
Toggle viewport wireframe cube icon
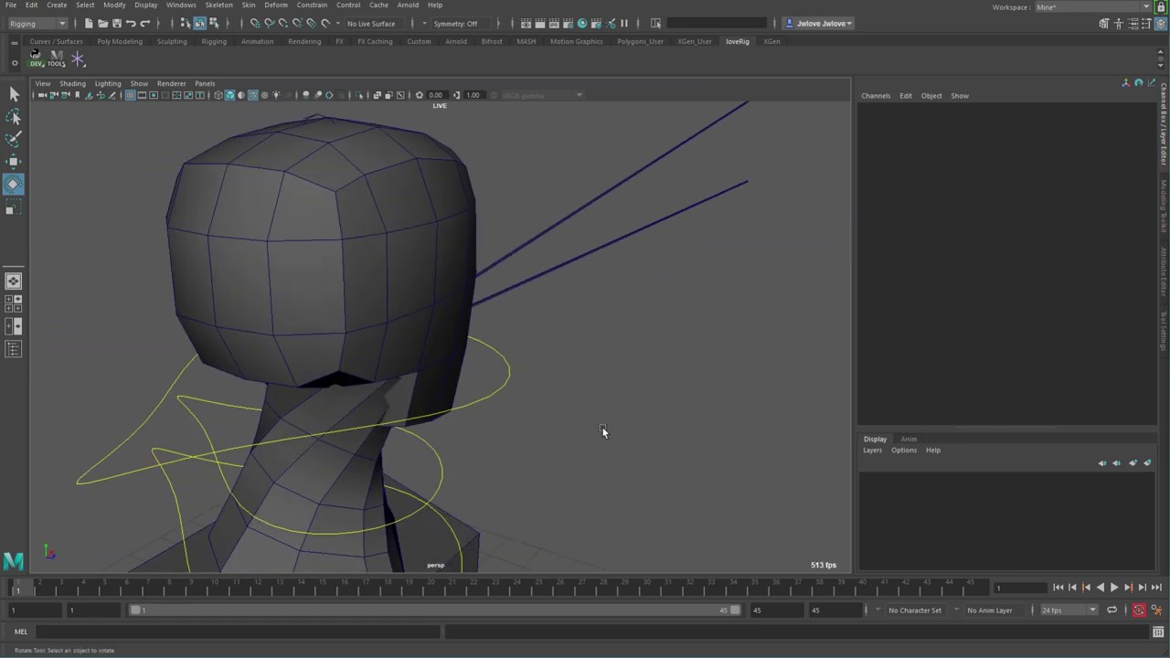pyautogui.click(x=218, y=95)
